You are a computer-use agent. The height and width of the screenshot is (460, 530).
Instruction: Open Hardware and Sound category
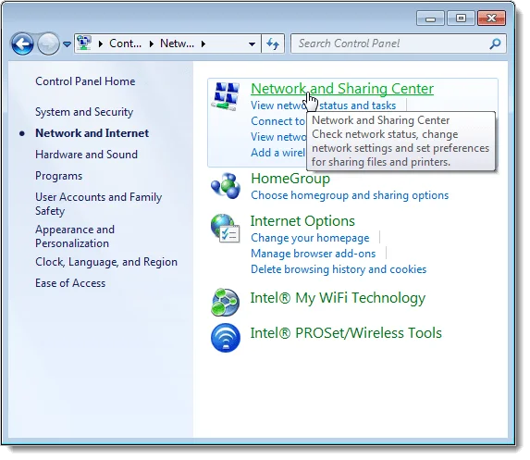86,155
